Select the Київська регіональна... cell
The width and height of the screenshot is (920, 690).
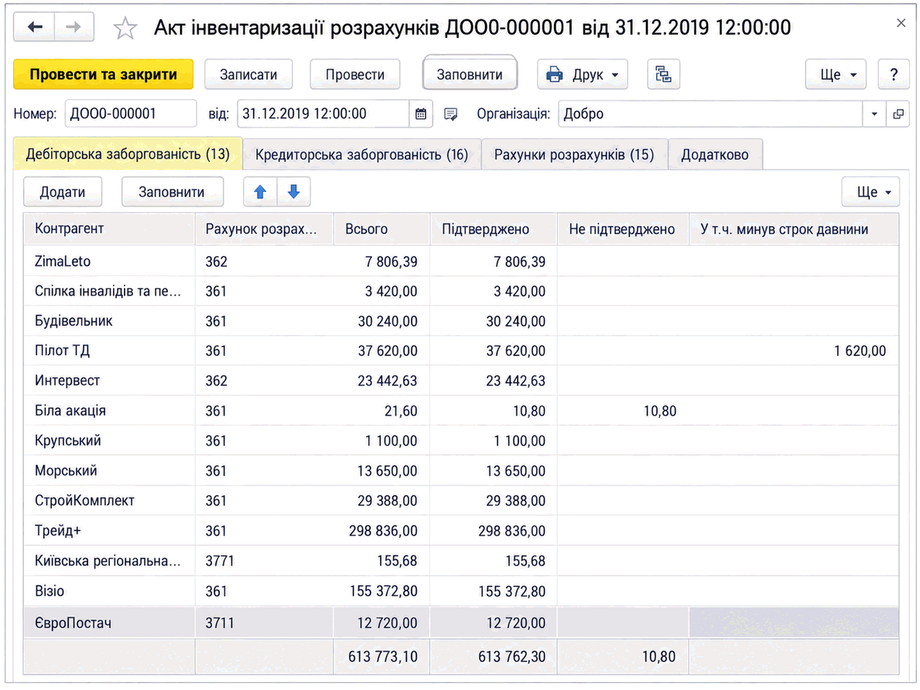[x=109, y=561]
